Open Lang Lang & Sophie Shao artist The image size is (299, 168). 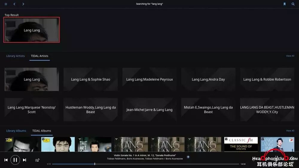pyautogui.click(x=91, y=79)
